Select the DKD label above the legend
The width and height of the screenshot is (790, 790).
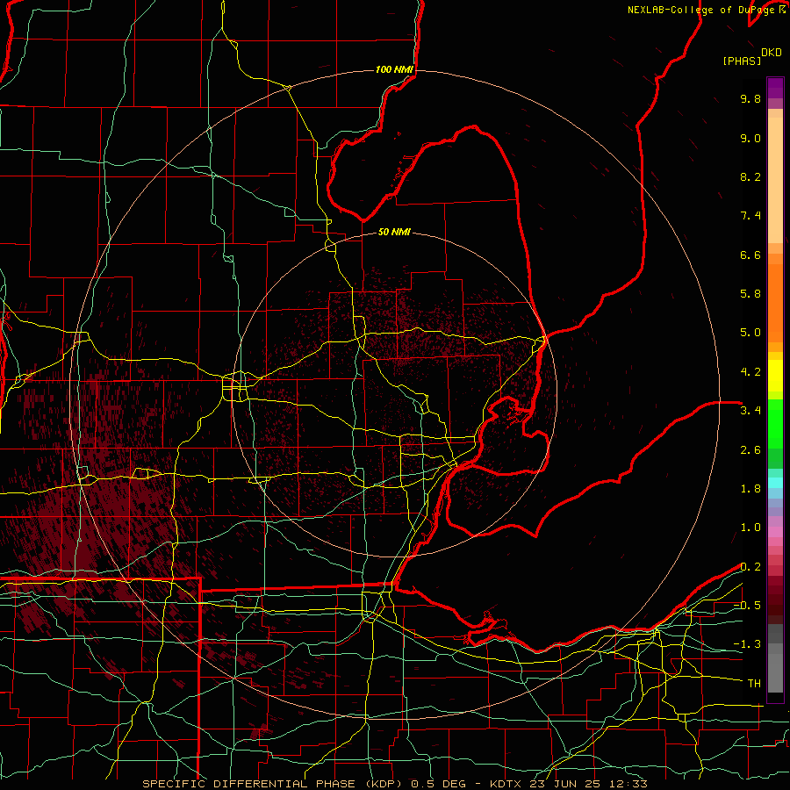coord(772,53)
